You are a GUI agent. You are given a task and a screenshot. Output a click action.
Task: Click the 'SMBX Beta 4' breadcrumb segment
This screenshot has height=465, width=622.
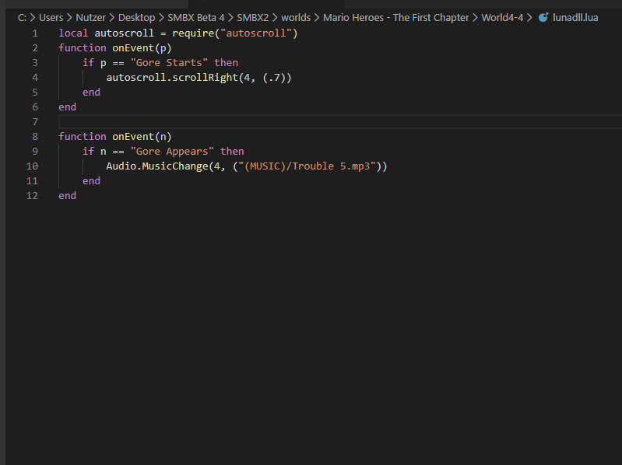pyautogui.click(x=196, y=17)
